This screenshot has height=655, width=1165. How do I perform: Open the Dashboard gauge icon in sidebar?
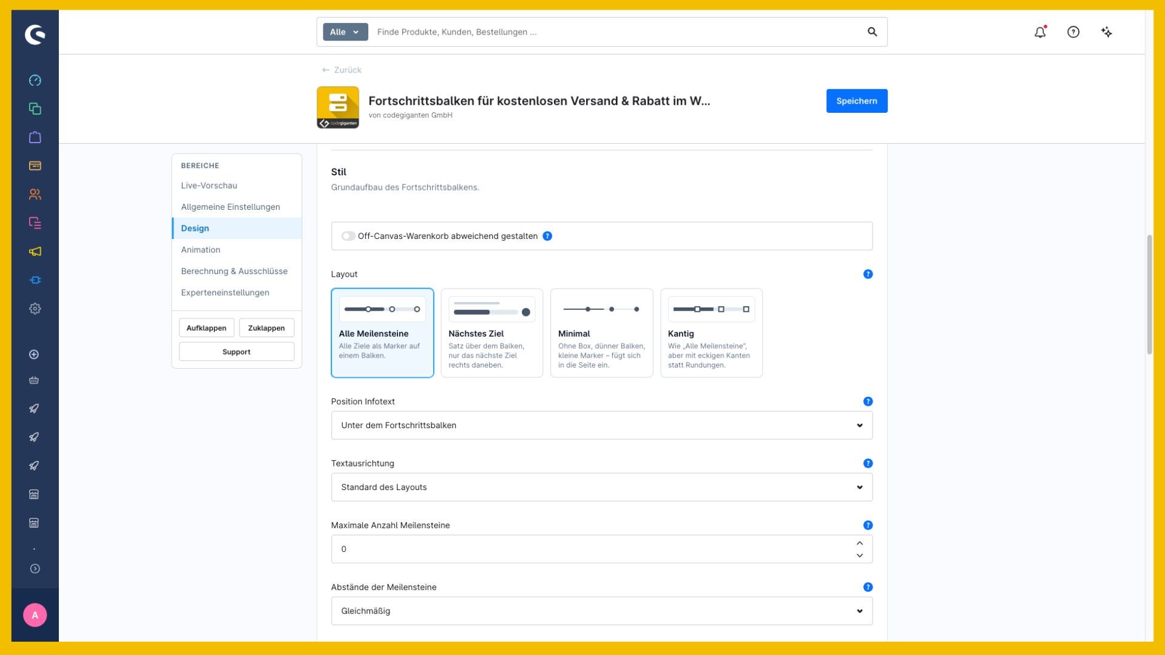(x=35, y=80)
